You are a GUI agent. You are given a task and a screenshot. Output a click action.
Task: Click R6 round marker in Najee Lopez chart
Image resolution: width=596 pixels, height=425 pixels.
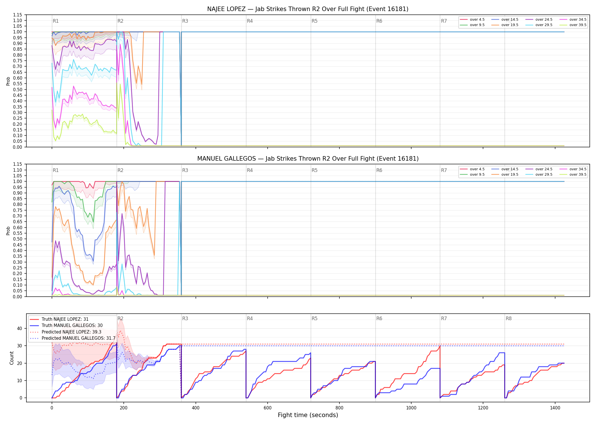[x=379, y=21]
